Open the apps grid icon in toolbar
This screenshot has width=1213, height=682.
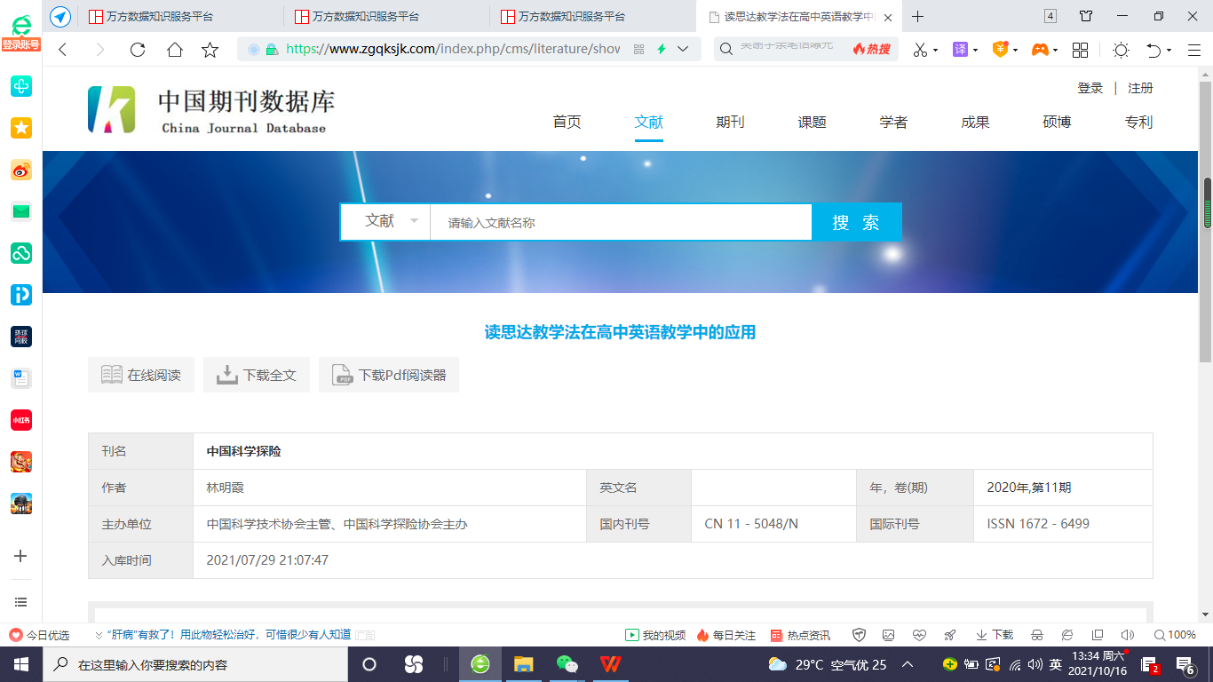(x=1080, y=50)
